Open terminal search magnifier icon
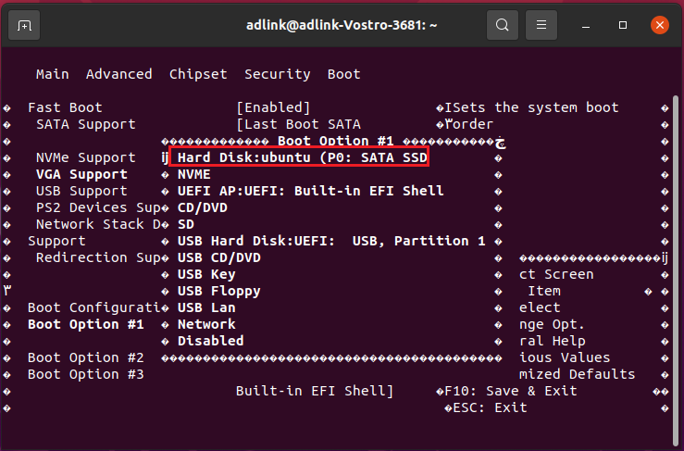Image resolution: width=684 pixels, height=451 pixels. click(x=503, y=25)
